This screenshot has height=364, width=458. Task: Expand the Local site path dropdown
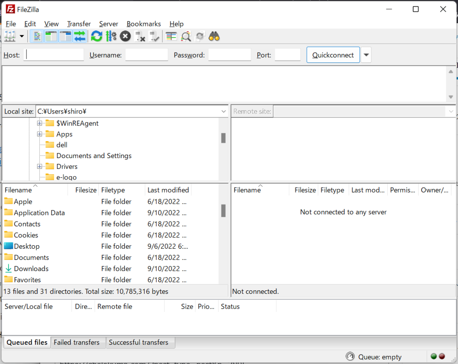click(x=224, y=111)
